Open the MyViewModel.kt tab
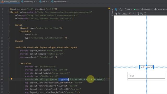 click(60, 2)
